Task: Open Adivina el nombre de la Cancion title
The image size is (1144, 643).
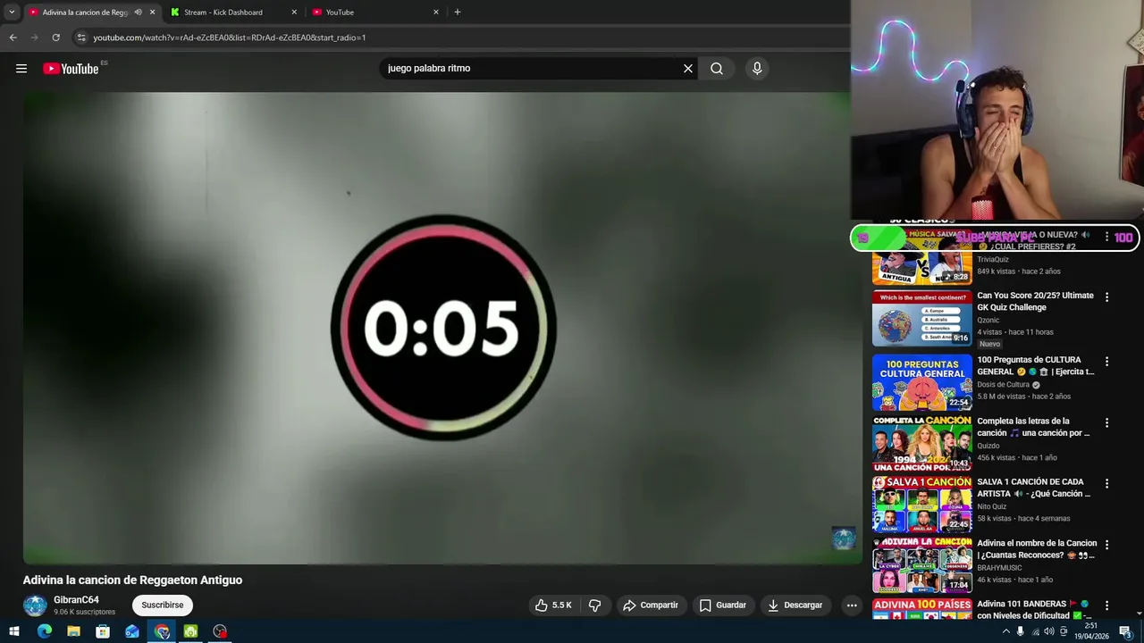Action: (1037, 549)
